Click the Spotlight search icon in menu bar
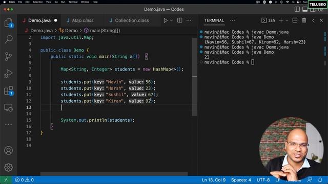The width and height of the screenshot is (328, 184). 293,2
